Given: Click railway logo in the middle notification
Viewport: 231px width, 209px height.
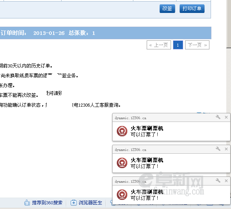Looking at the screenshot, I should pyautogui.click(x=122, y=163).
